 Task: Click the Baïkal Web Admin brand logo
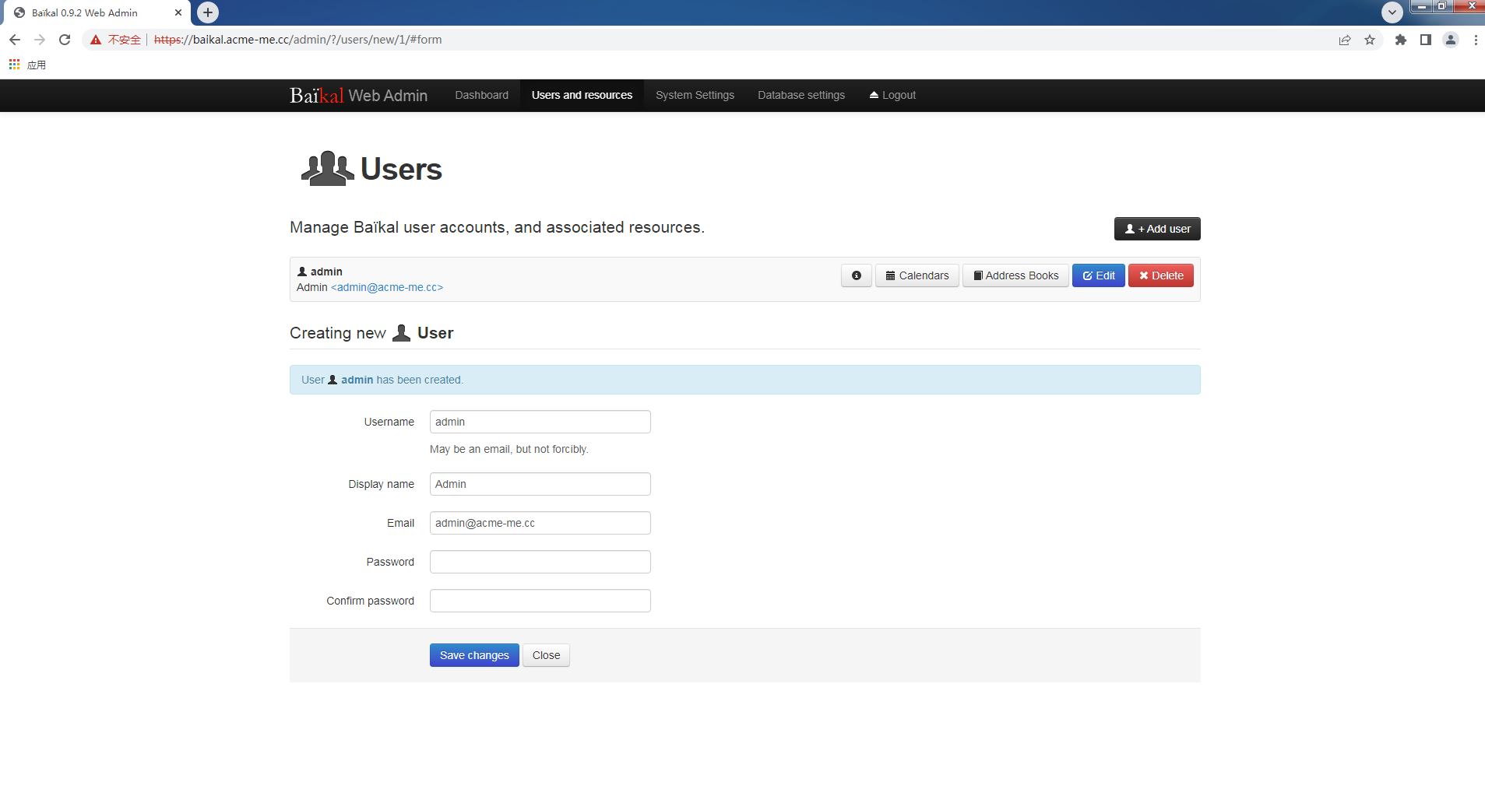tap(358, 95)
